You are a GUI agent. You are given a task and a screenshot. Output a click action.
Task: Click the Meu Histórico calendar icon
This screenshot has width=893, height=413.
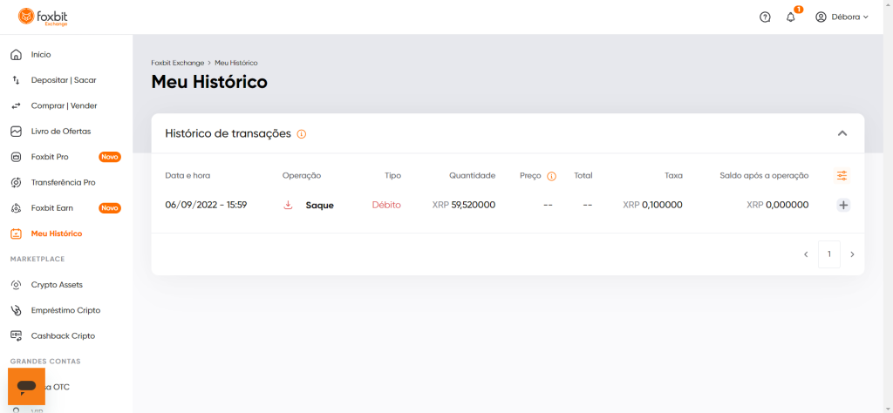coord(16,234)
